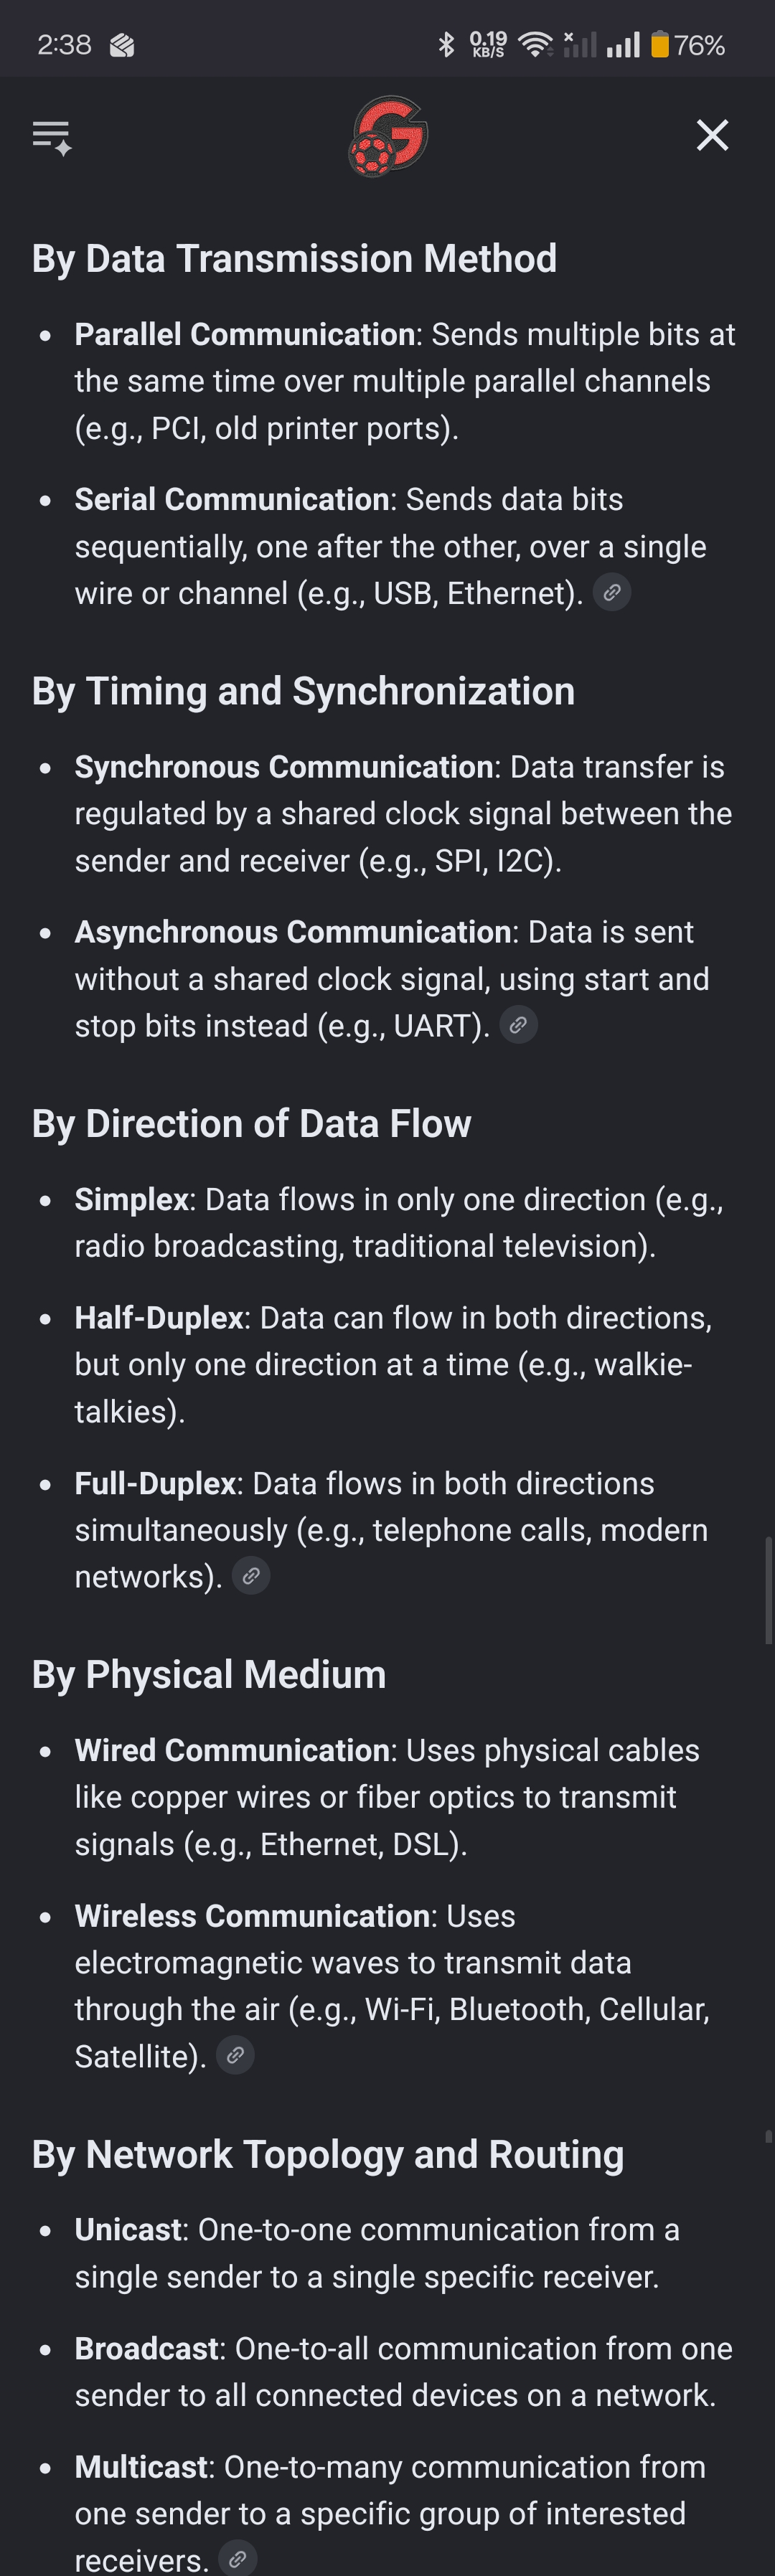The height and width of the screenshot is (2576, 775).
Task: Select the 'By Network Topology and Routing' heading
Action: (x=328, y=2154)
